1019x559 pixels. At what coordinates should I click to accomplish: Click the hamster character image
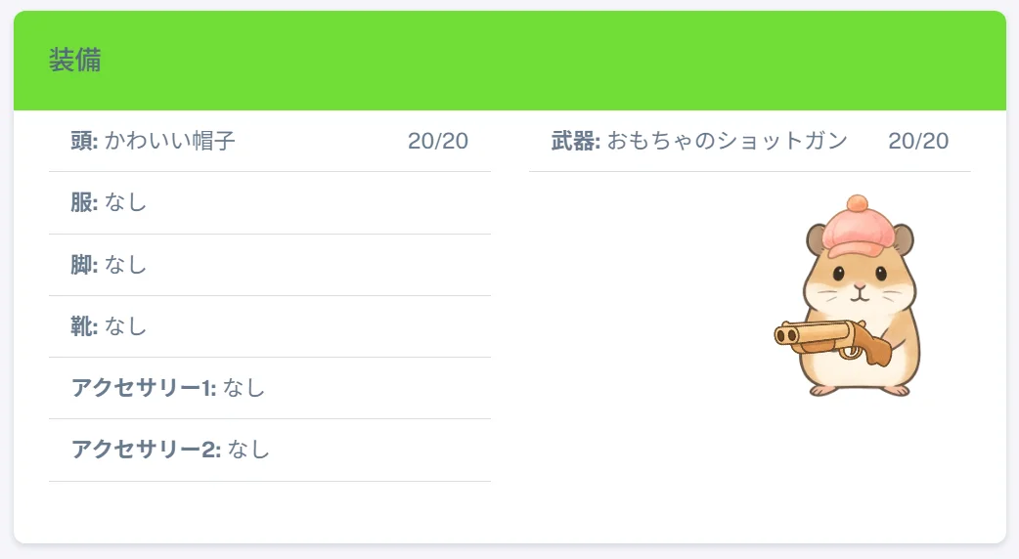[847, 295]
